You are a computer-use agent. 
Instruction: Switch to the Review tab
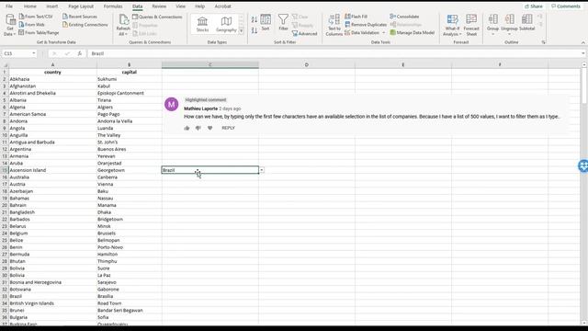coord(159,6)
